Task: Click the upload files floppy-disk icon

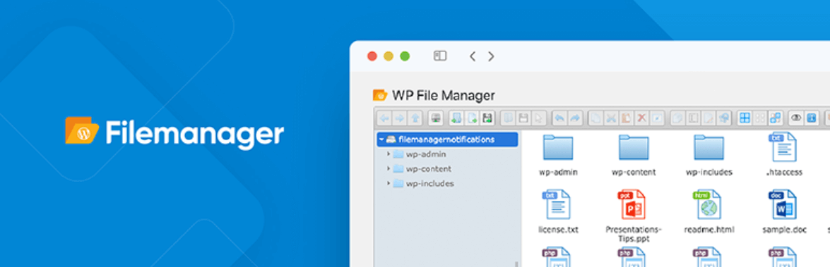Action: coord(487,118)
